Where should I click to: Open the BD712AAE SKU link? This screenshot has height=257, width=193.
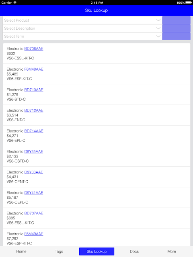(x=34, y=110)
